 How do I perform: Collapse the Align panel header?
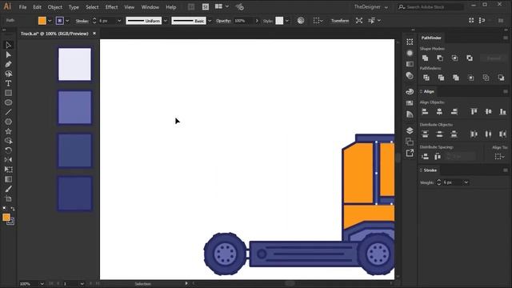coord(421,91)
